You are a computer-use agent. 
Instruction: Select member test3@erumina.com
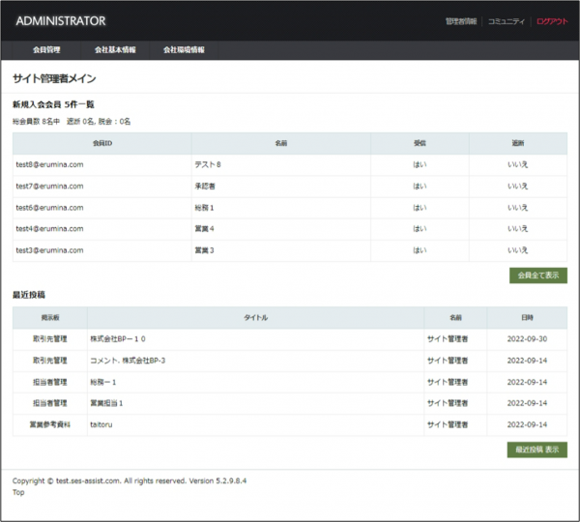click(50, 249)
